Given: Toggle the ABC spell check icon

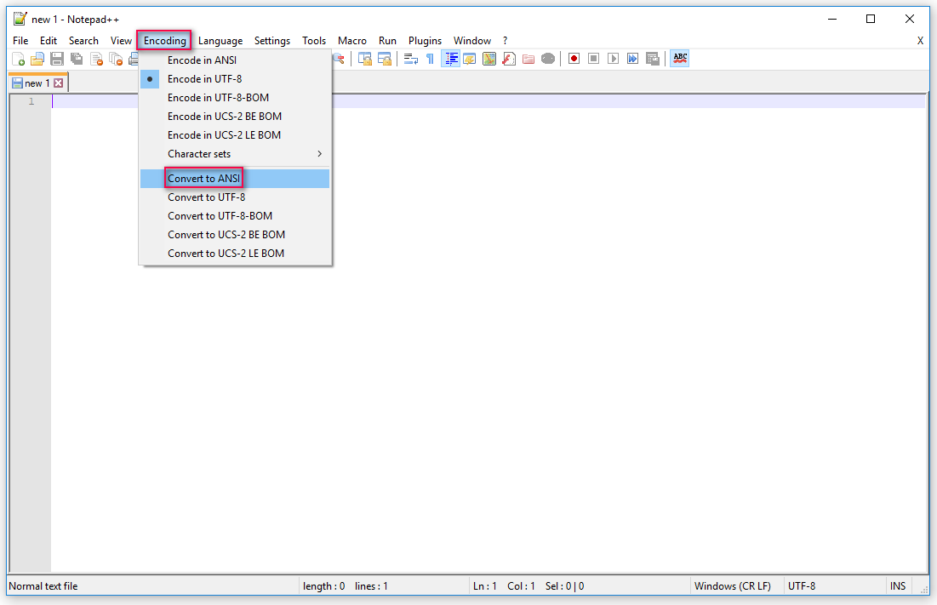Looking at the screenshot, I should click(680, 59).
